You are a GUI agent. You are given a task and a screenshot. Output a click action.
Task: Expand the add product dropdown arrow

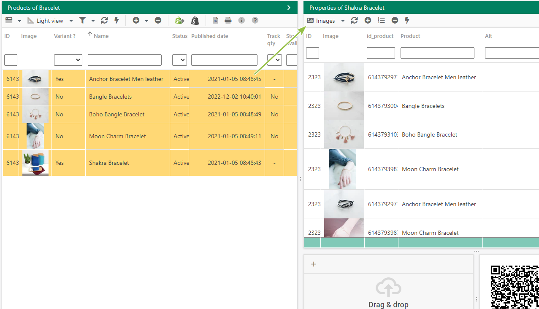coord(146,21)
